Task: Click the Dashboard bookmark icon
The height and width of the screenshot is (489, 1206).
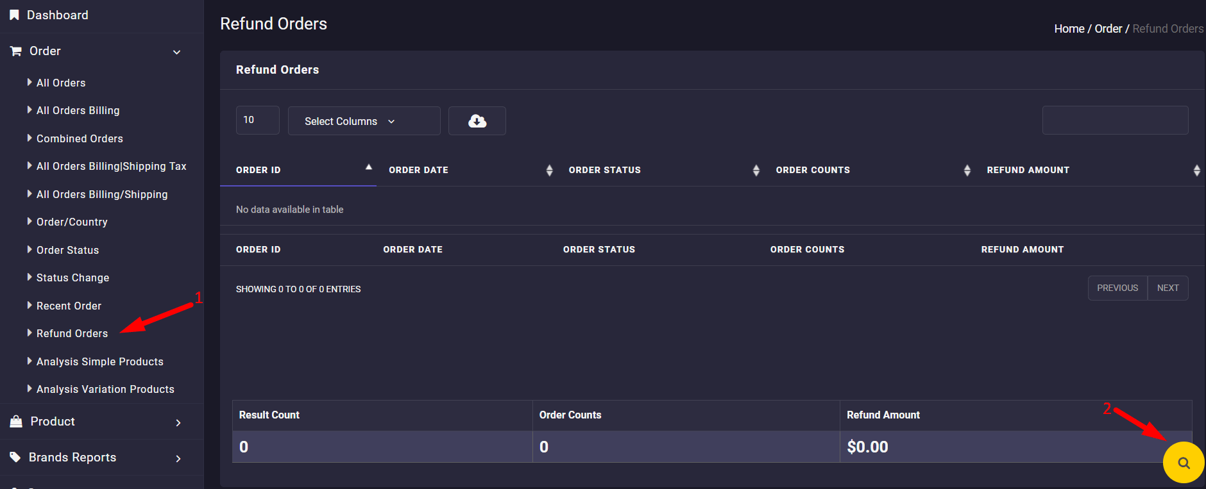Action: [14, 15]
